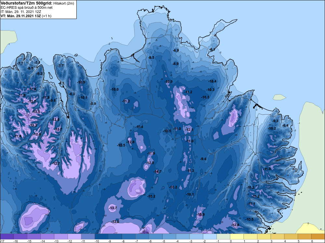Click the -14.7 temperature label
325x243 pixels.
click(158, 172)
